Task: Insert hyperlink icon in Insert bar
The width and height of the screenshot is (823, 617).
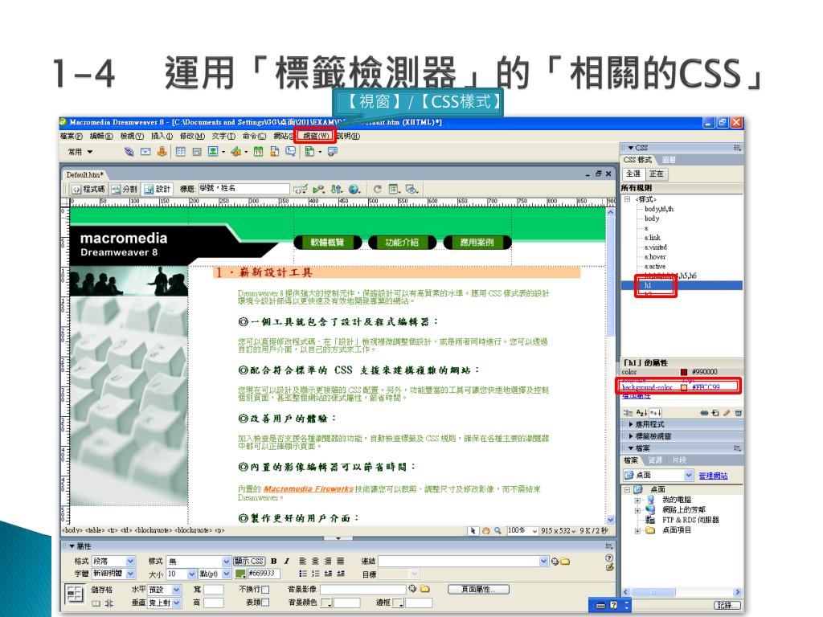Action: 129,152
